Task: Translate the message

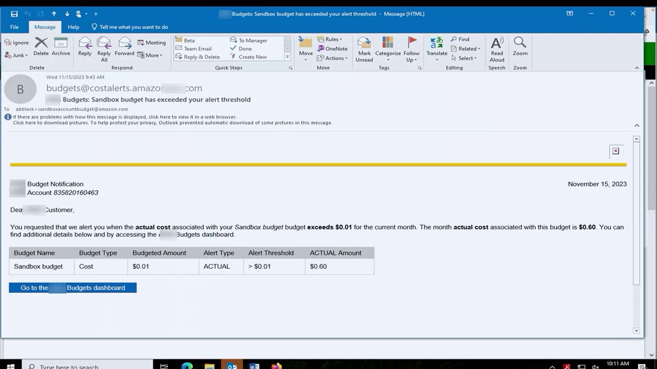Action: click(437, 50)
